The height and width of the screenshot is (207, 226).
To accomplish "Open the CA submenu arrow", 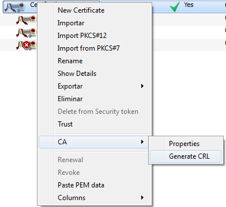I will [x=142, y=141].
